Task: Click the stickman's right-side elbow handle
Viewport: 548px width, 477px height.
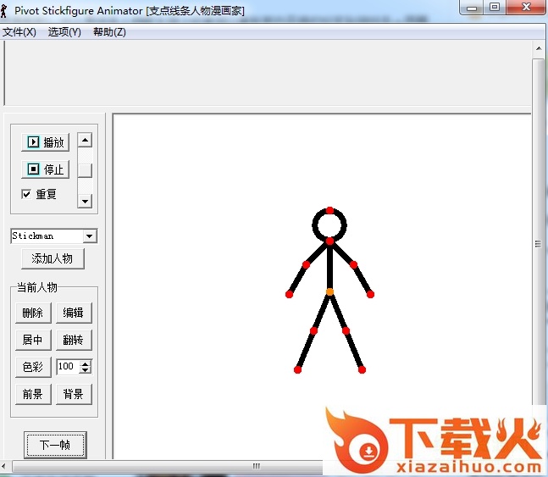Action: click(x=353, y=264)
